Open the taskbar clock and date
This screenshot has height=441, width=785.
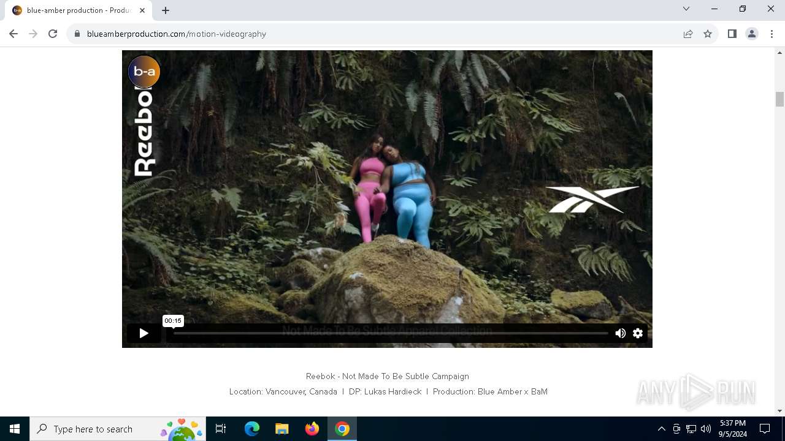[x=732, y=429]
